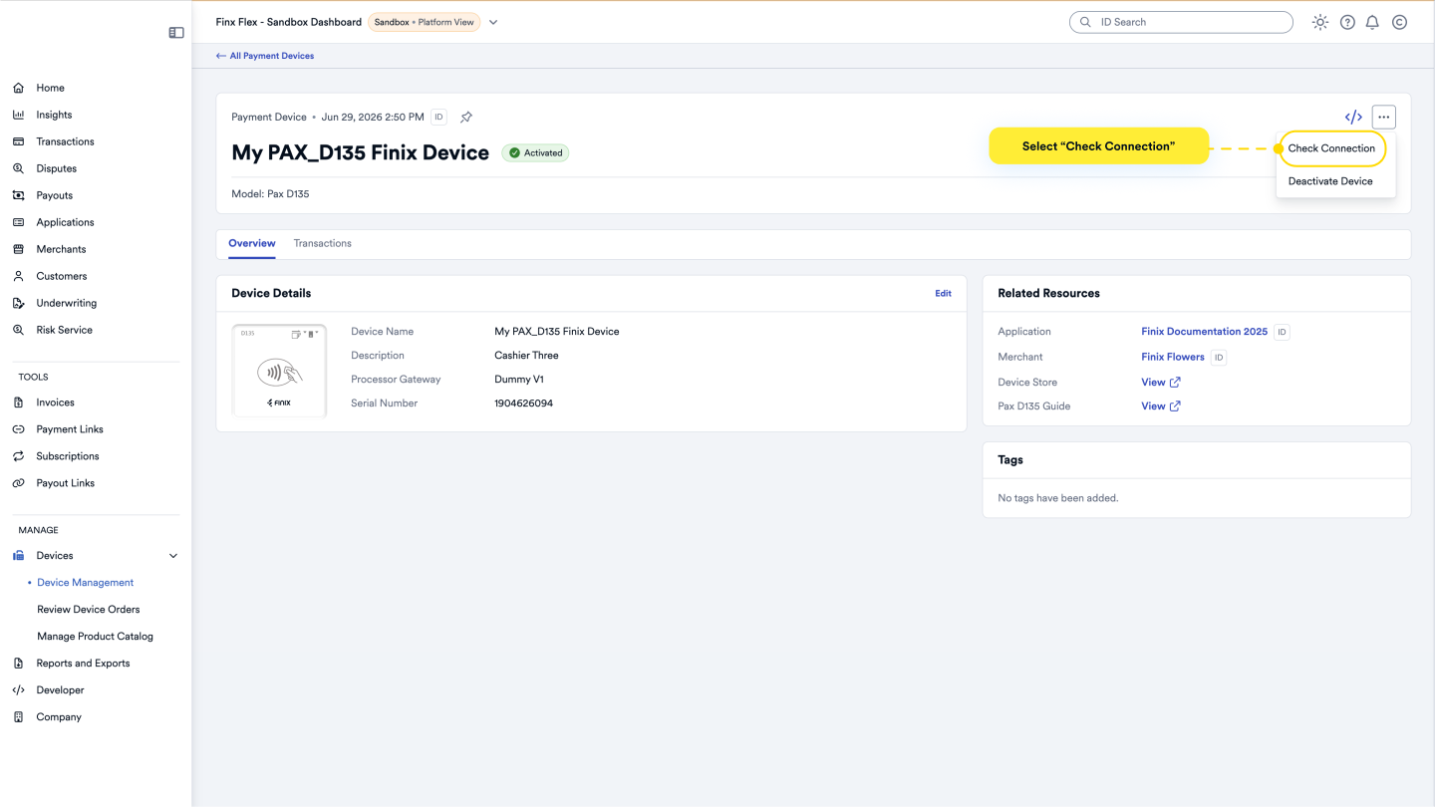Collapse the sidebar with the panel icon
This screenshot has height=807, width=1435.
176,33
